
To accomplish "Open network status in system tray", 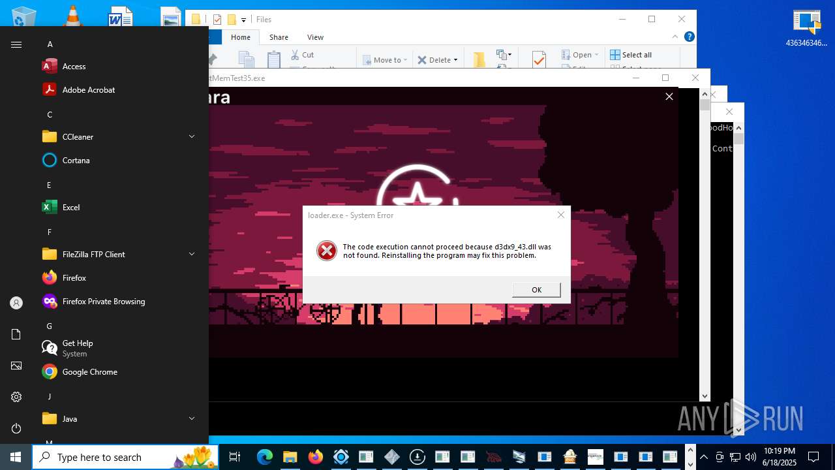I will pyautogui.click(x=735, y=457).
